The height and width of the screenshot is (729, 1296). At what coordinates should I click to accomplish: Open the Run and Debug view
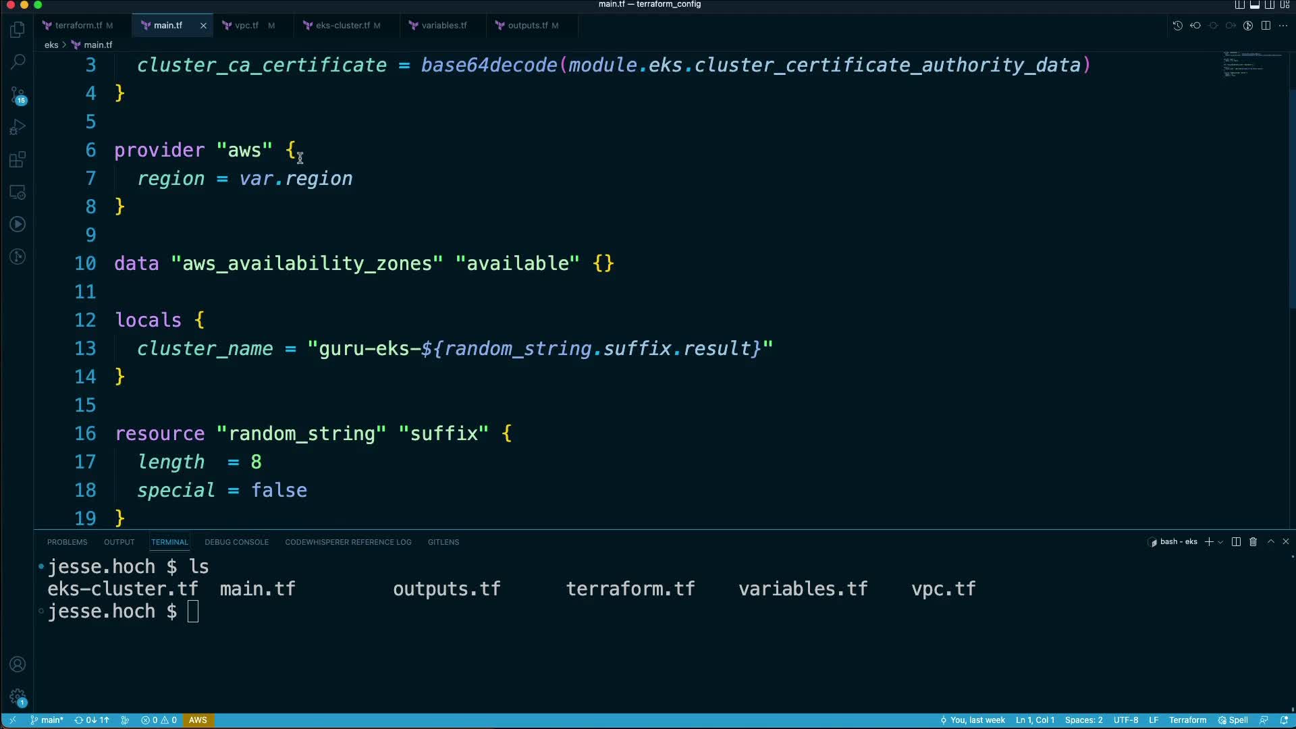click(18, 127)
